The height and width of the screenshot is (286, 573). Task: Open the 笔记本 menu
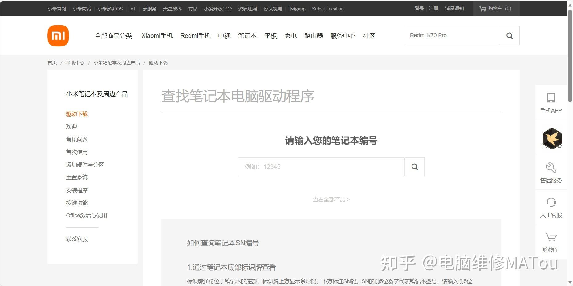[247, 36]
